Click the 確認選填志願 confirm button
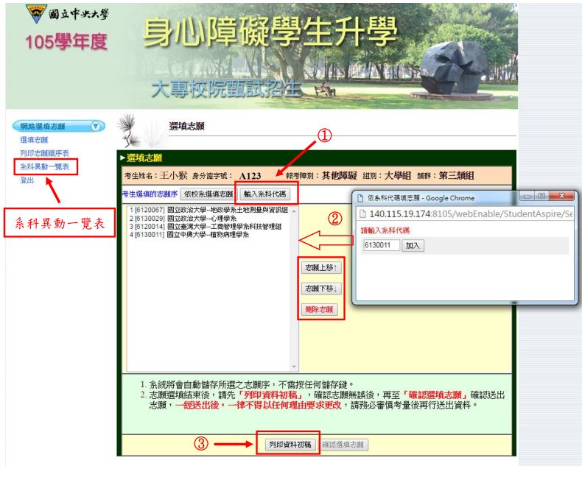The height and width of the screenshot is (491, 582). [x=343, y=445]
